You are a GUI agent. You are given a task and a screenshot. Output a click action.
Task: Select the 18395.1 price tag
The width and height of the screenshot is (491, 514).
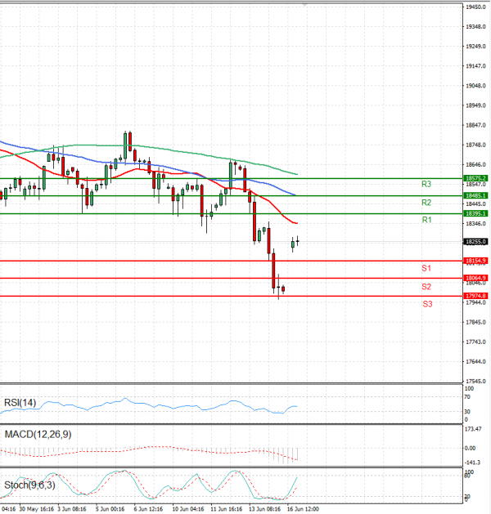(475, 213)
